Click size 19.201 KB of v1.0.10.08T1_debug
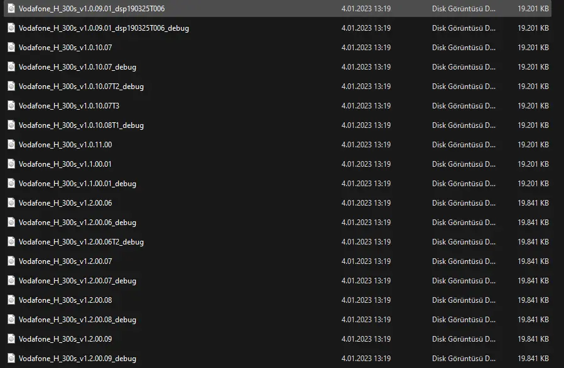Screen dimensions: 564x368 pos(533,125)
